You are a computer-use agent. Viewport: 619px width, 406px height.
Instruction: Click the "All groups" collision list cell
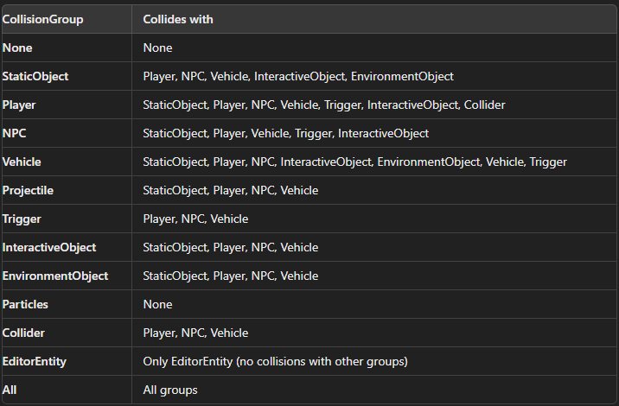pos(170,390)
